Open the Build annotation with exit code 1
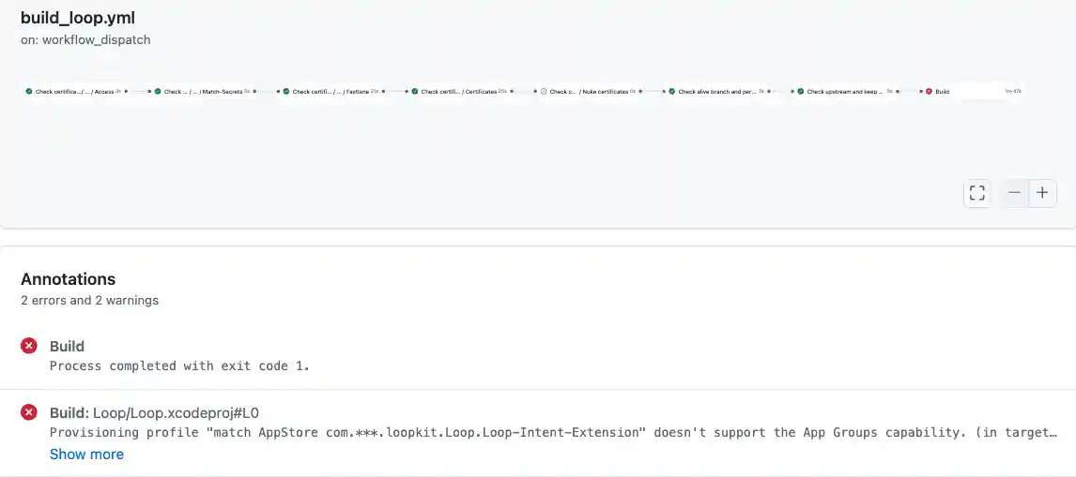The image size is (1076, 477). coord(68,346)
